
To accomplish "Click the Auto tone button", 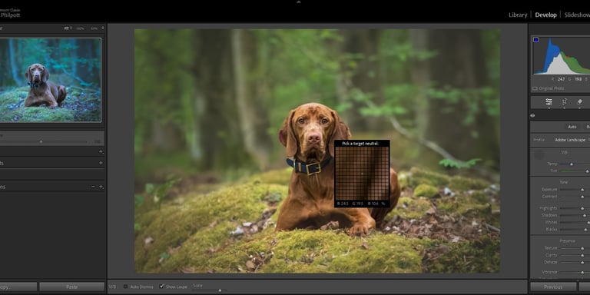I will pyautogui.click(x=572, y=127).
